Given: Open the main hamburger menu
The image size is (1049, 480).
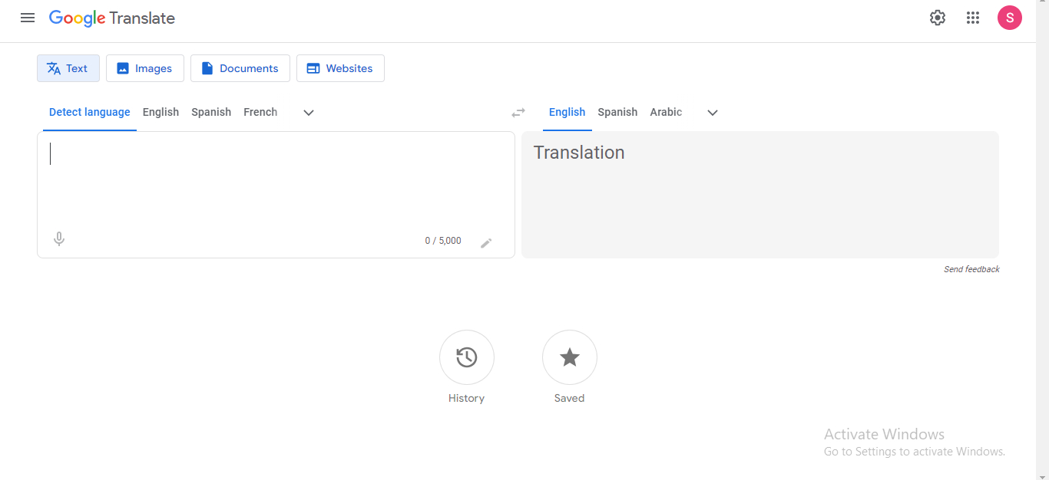Looking at the screenshot, I should coord(28,18).
